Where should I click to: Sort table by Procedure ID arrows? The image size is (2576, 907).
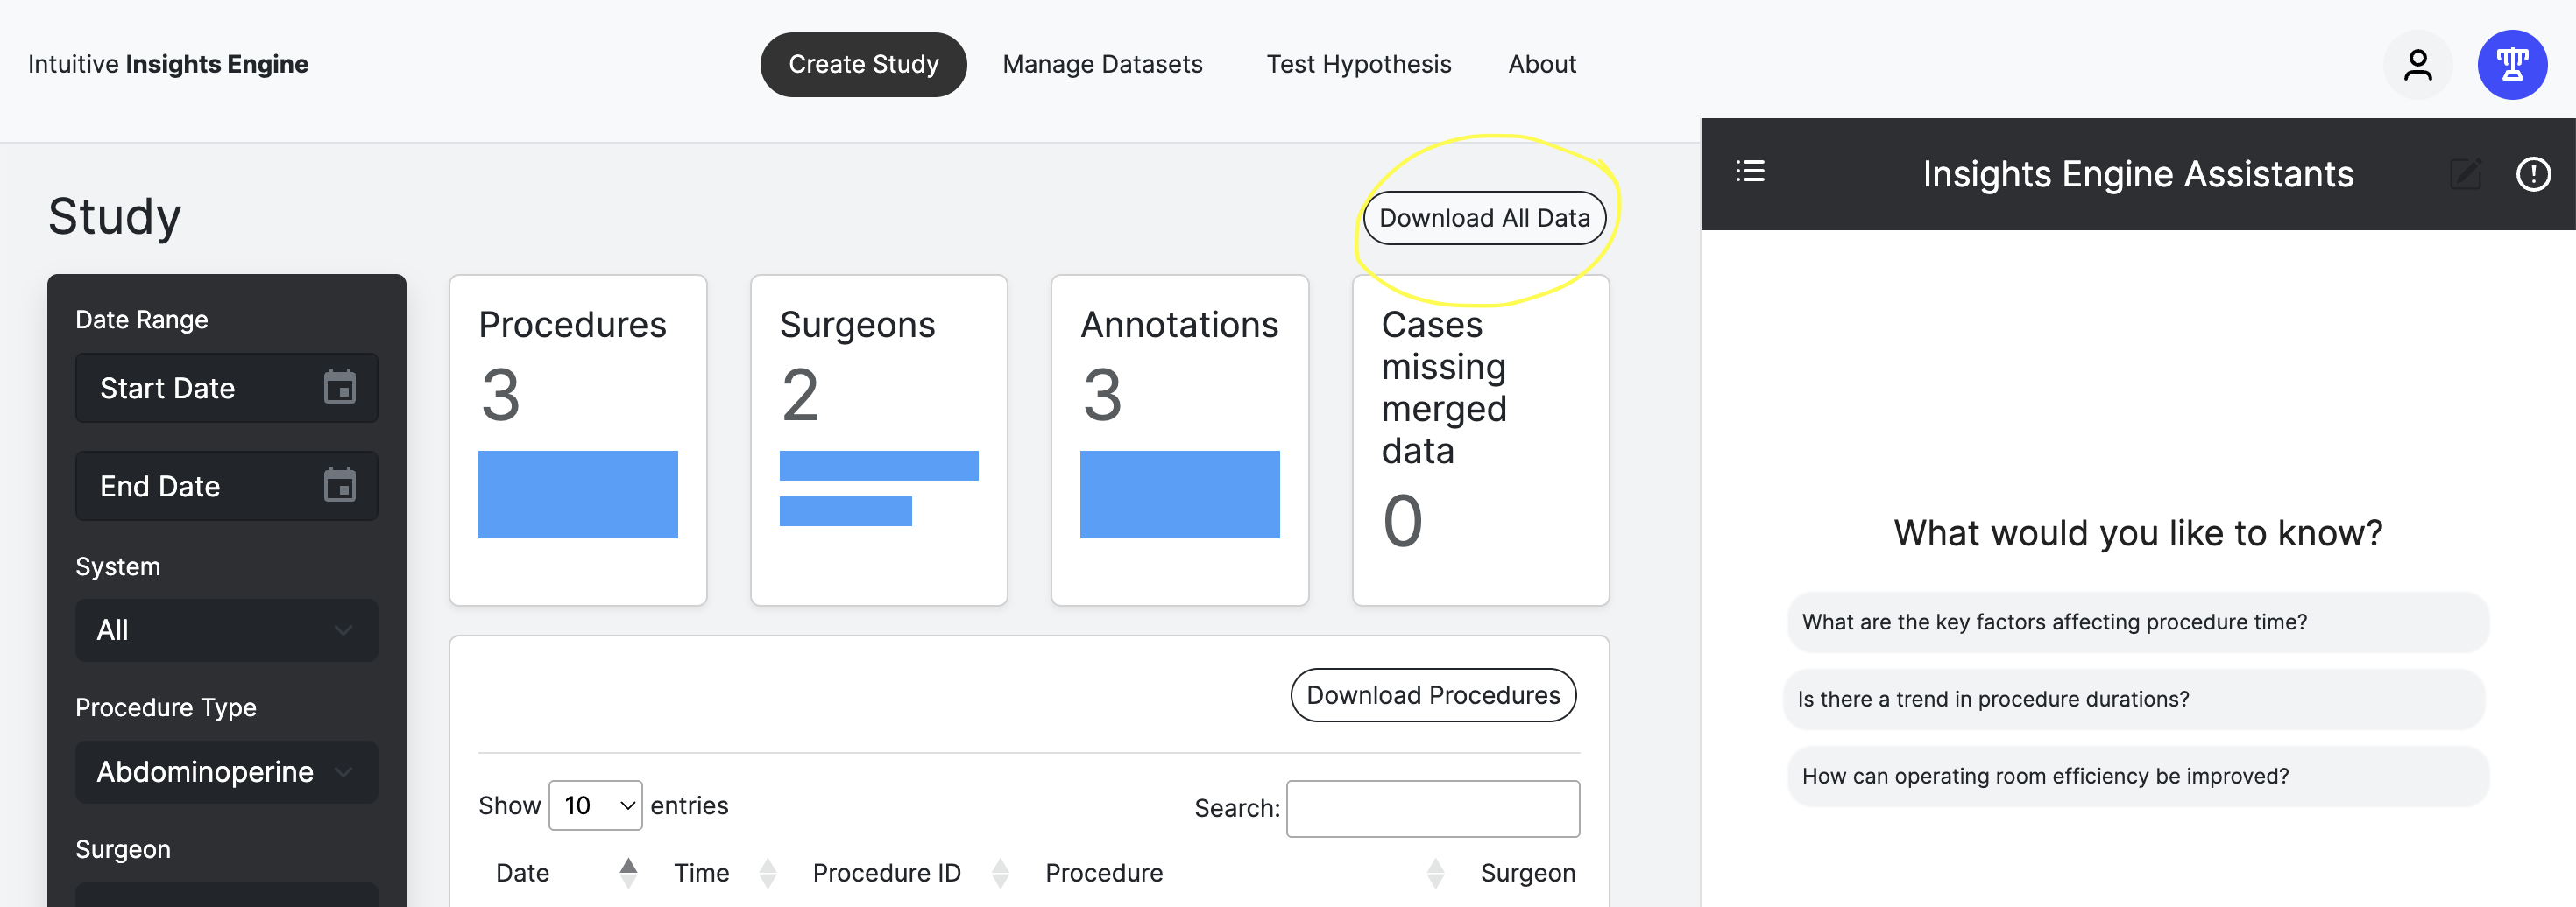click(999, 873)
